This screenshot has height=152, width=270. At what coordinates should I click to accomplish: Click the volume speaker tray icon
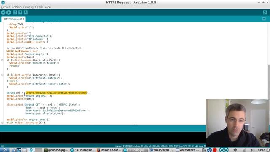[252, 150]
